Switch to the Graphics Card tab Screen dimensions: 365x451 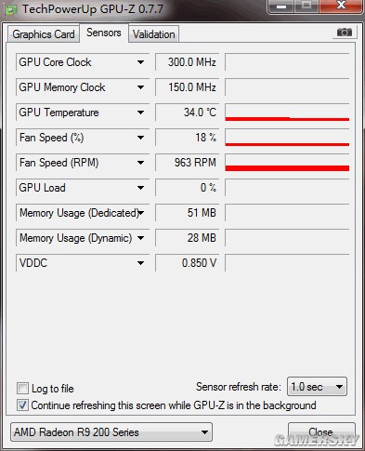[x=44, y=34]
